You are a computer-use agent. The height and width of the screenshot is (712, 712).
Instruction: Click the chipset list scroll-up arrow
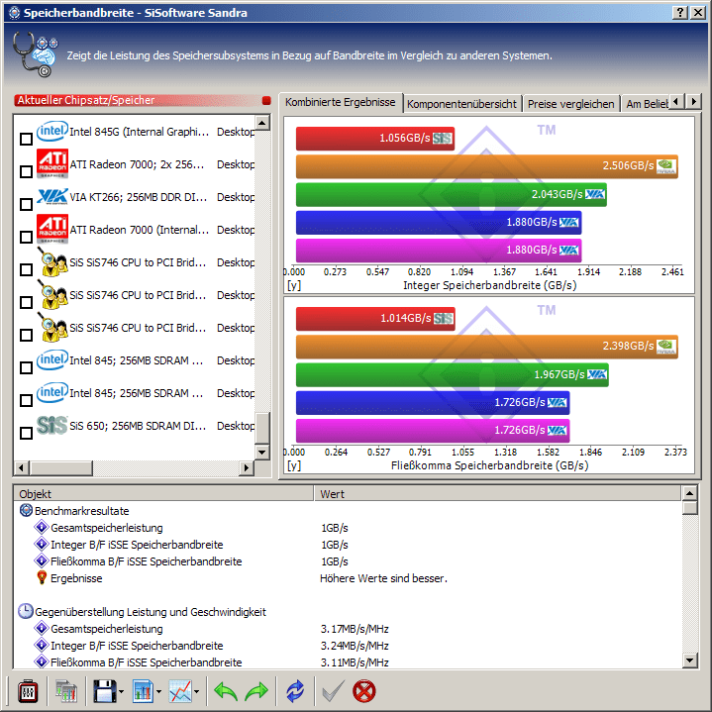(x=262, y=123)
